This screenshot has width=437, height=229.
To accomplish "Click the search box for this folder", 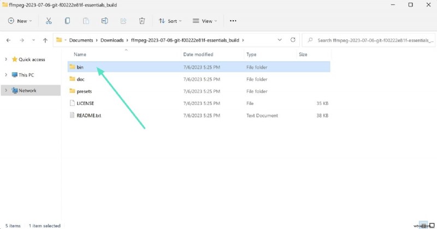I will [370, 40].
